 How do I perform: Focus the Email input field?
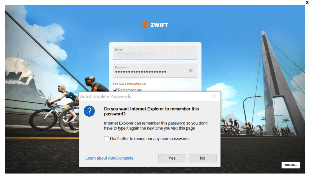[155, 53]
